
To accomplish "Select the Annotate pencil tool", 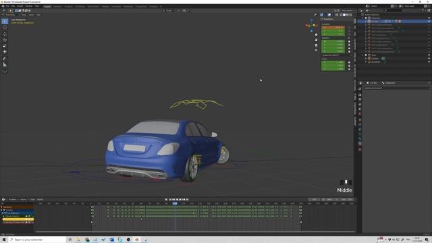I will click(x=5, y=59).
